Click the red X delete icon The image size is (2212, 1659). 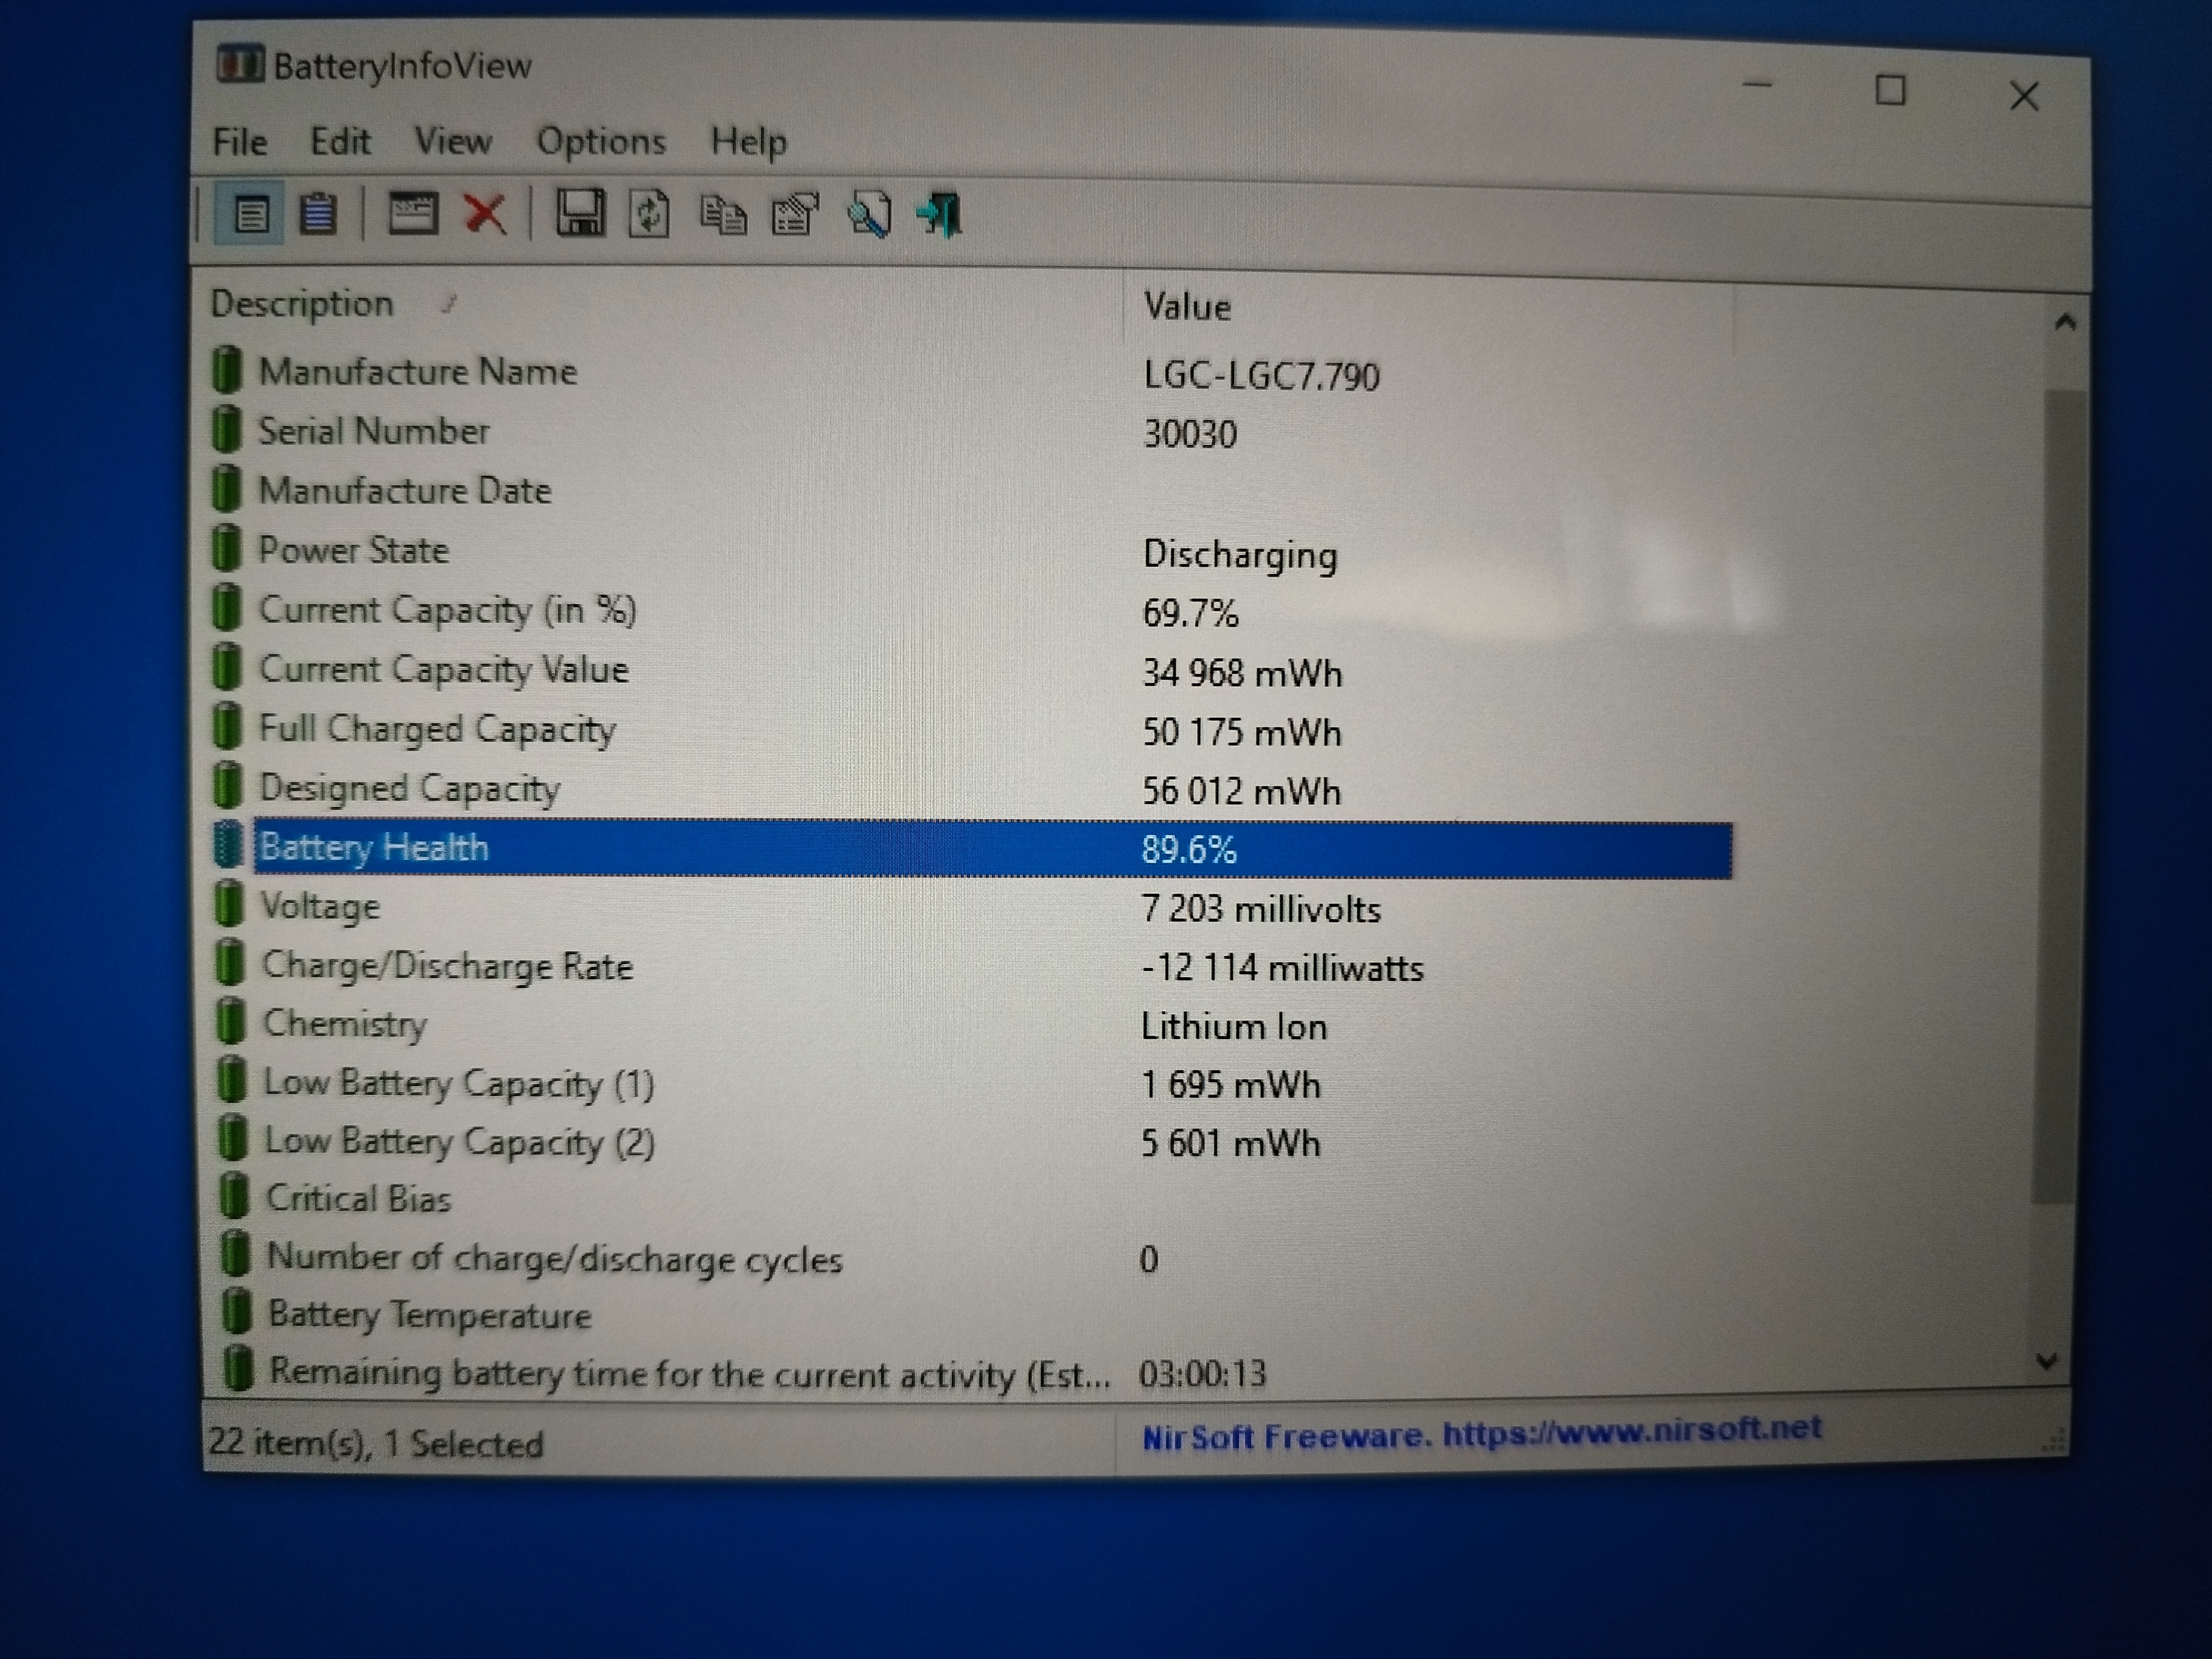tap(485, 214)
